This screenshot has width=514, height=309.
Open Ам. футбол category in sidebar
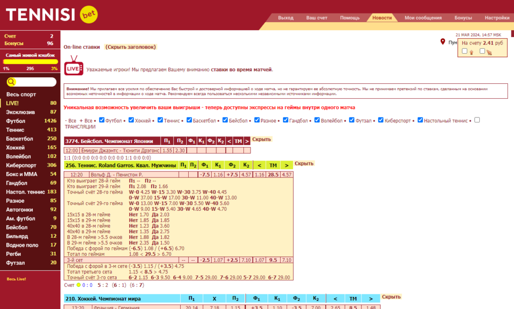point(30,218)
